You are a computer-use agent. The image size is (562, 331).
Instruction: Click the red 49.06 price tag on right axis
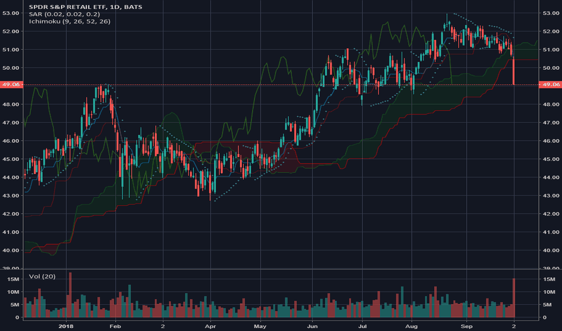click(551, 84)
